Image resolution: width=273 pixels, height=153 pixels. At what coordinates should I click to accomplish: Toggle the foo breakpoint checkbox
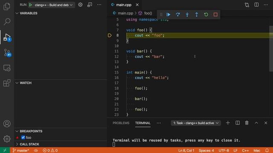[x=23, y=138]
